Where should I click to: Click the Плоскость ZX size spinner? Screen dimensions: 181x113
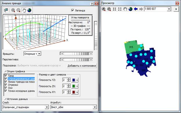point(69,86)
